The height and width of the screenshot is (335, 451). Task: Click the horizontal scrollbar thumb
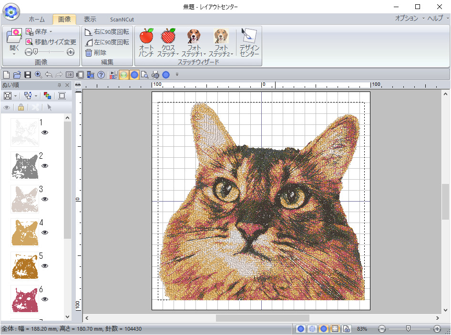click(263, 318)
